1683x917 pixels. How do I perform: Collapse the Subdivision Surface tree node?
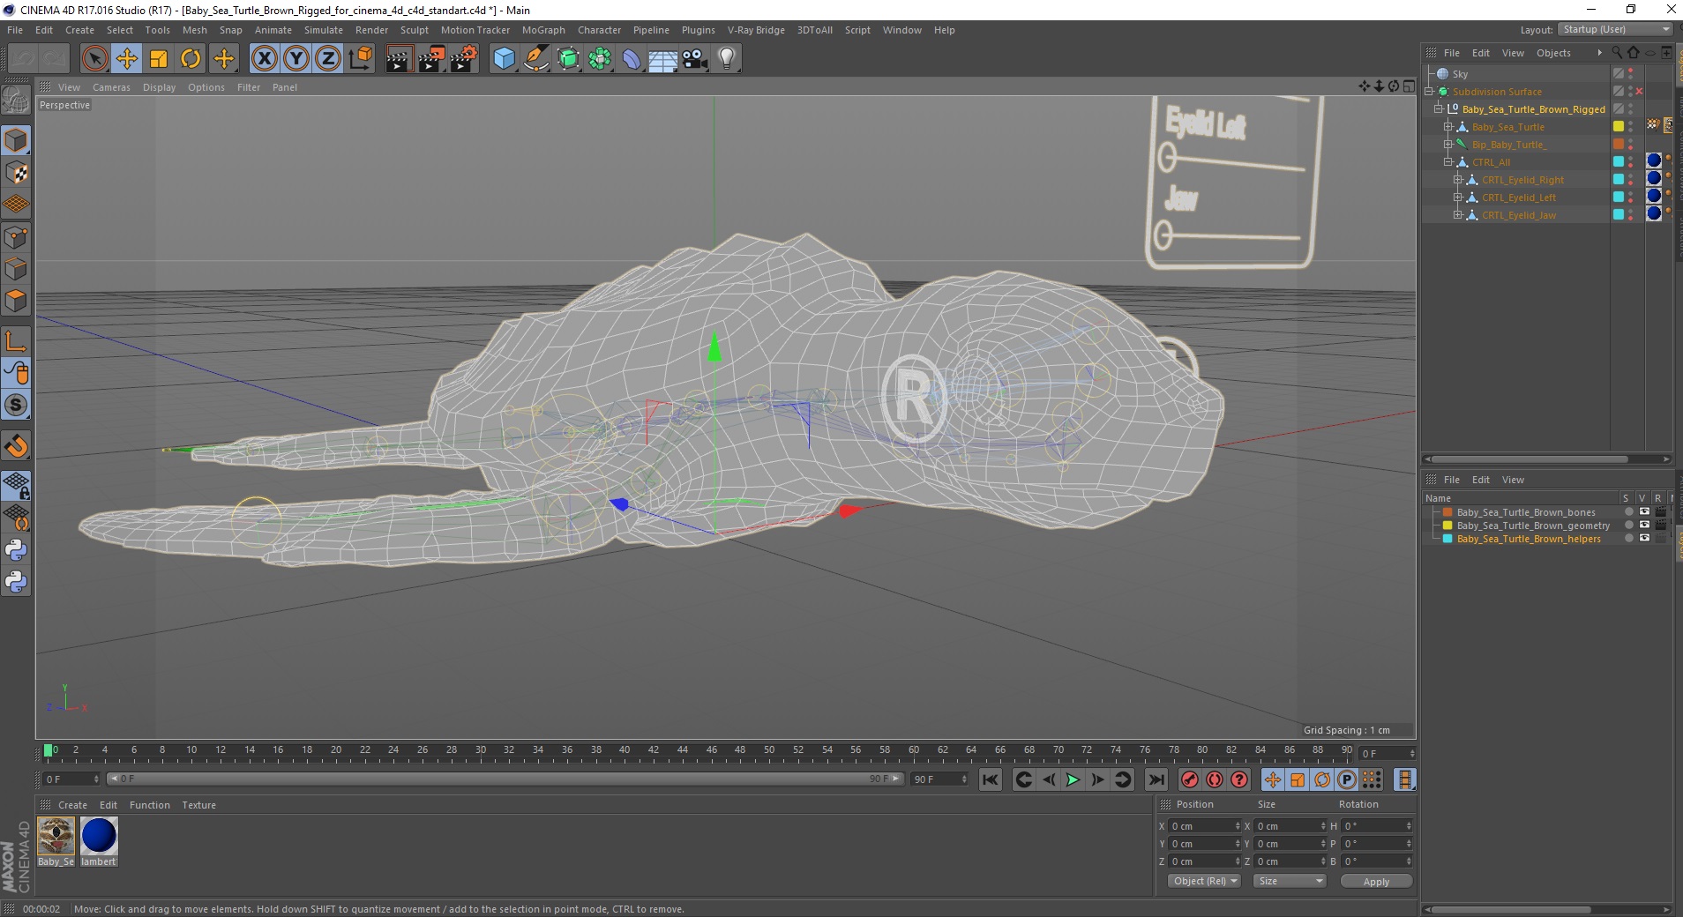pos(1429,92)
